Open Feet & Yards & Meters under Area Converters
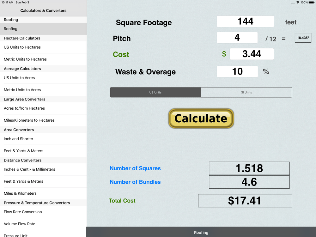 coord(43,151)
